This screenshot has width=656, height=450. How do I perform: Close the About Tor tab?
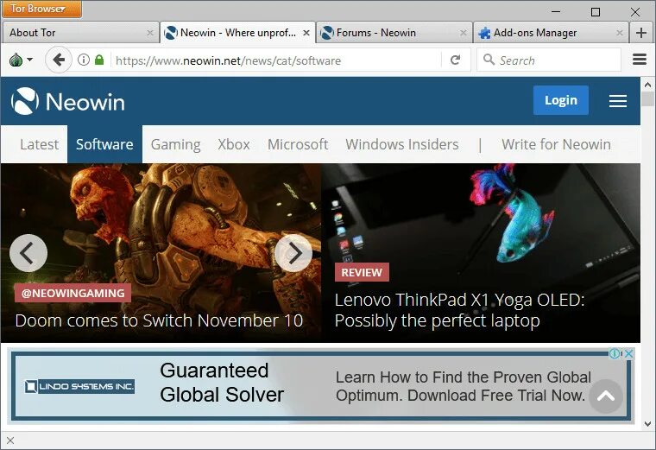[150, 32]
